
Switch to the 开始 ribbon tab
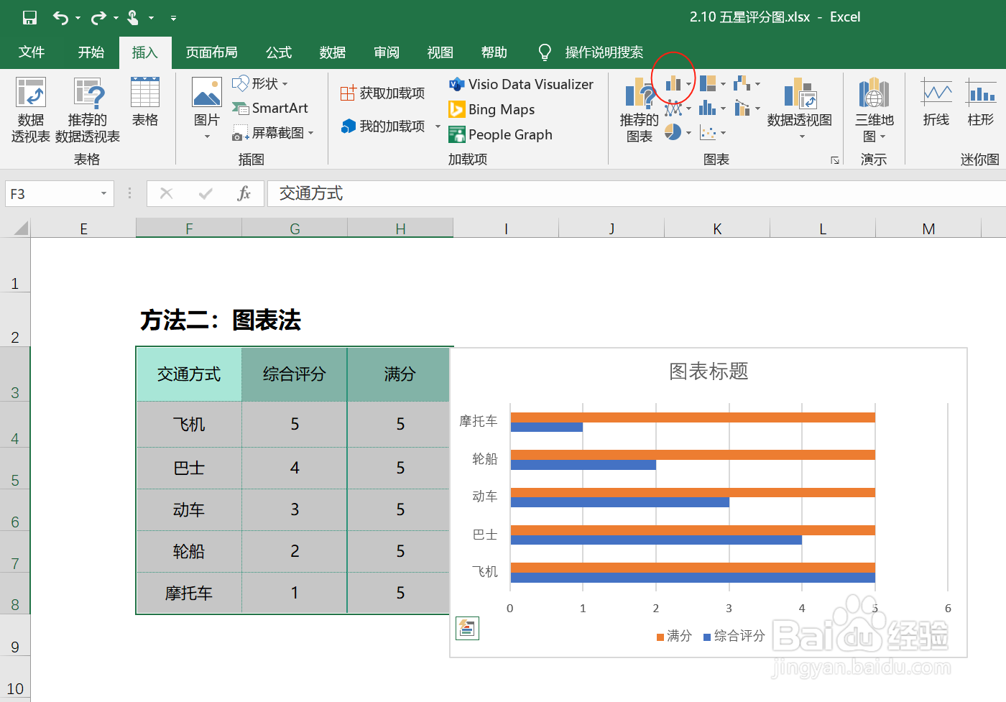click(x=91, y=52)
